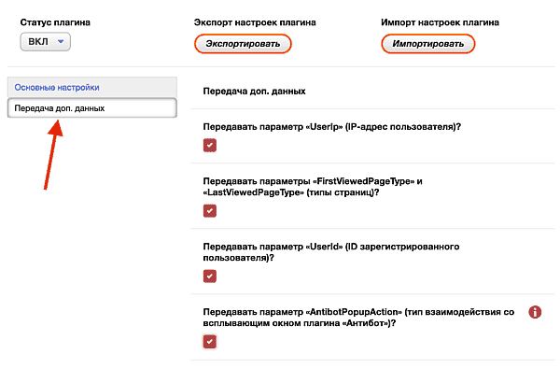Click the Экспортировать button
The image size is (560, 383).
click(x=243, y=44)
